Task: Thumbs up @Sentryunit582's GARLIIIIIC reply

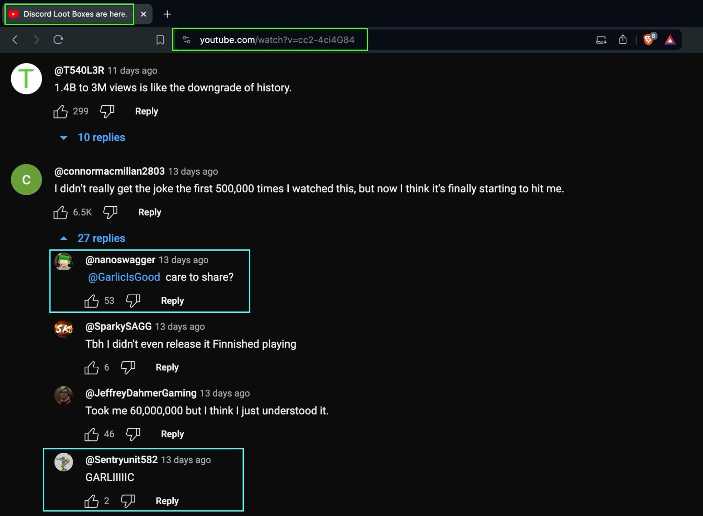Action: coord(92,501)
